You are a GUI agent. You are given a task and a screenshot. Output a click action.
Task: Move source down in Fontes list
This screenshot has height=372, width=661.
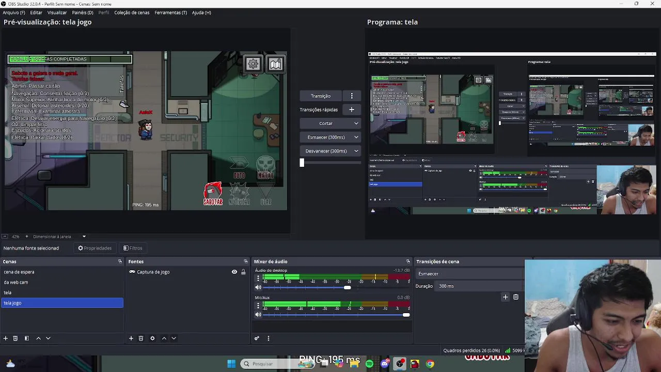(174, 338)
